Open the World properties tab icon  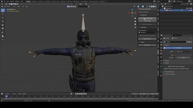click(161, 54)
